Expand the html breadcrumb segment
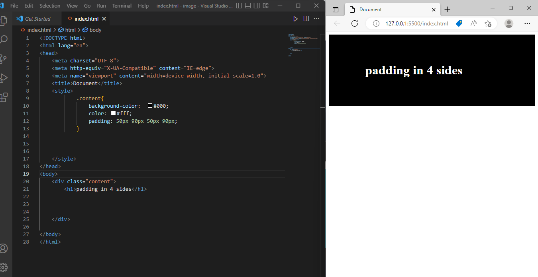Screen dimensions: 538x277 (x=67, y=30)
